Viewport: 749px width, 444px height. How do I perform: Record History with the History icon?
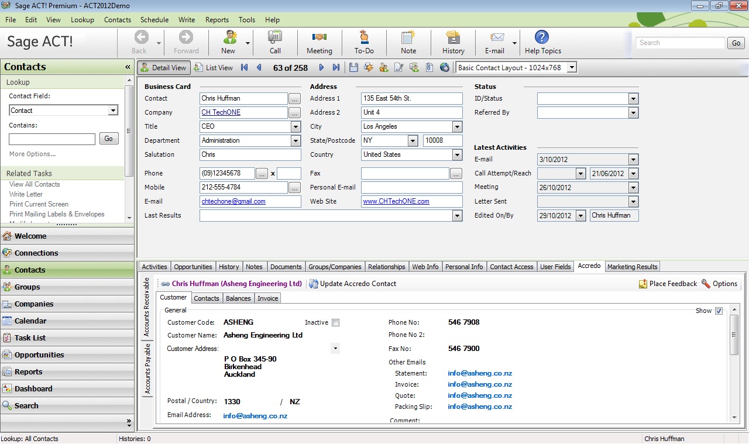[453, 37]
